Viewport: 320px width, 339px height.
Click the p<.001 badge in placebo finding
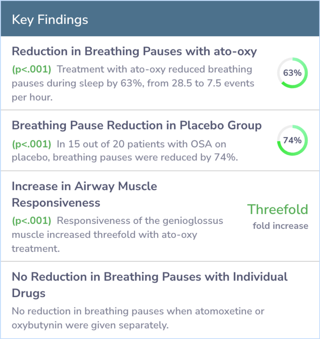pos(32,144)
